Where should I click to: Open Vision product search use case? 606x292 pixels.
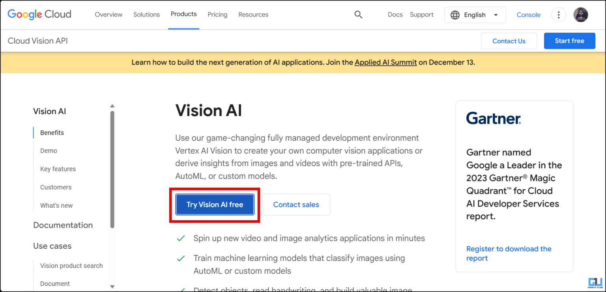pos(71,266)
